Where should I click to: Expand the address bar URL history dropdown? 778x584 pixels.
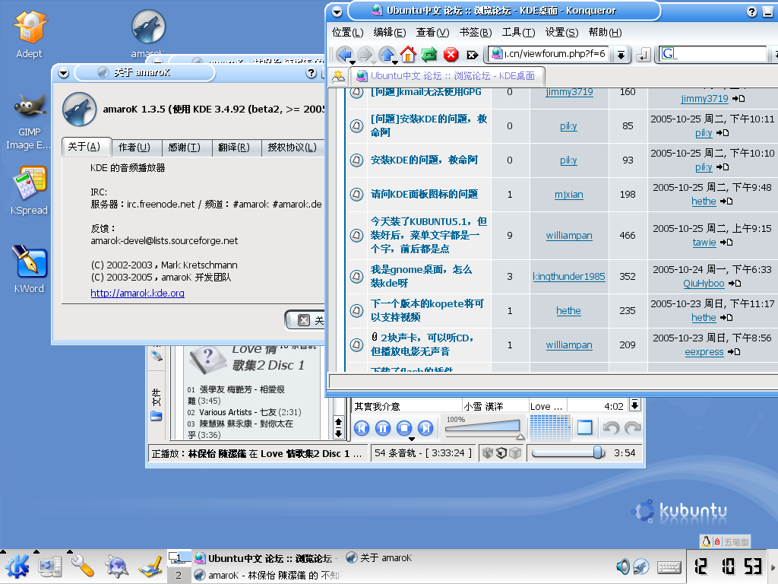point(621,55)
